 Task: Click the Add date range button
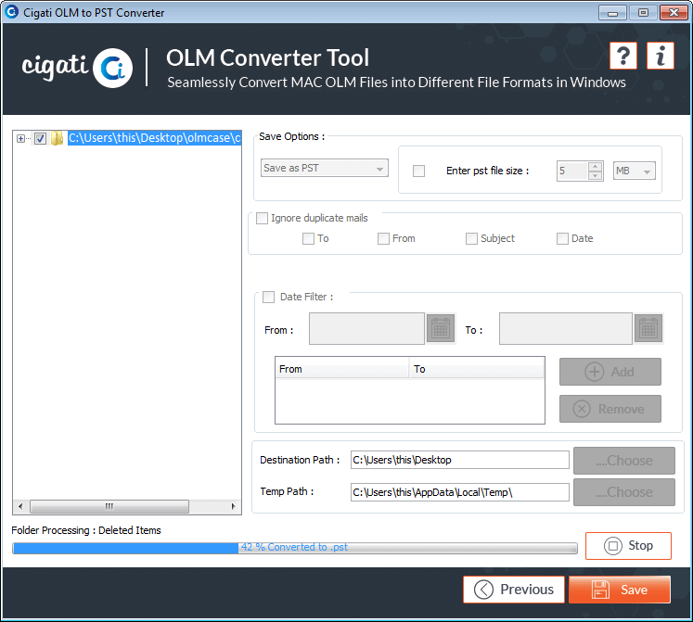[x=610, y=372]
